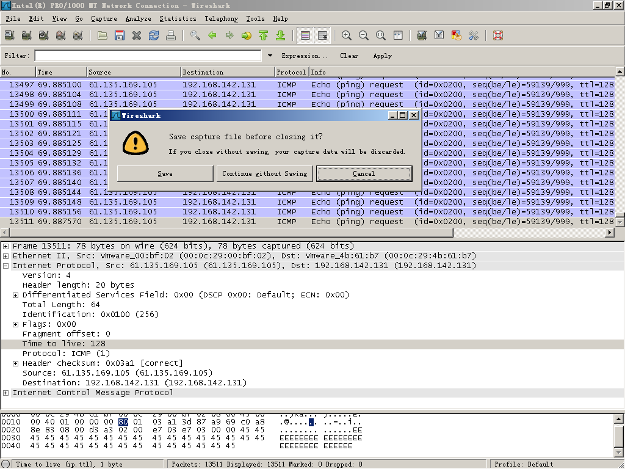The width and height of the screenshot is (625, 469).
Task: Open the Analyze menu
Action: tap(139, 19)
